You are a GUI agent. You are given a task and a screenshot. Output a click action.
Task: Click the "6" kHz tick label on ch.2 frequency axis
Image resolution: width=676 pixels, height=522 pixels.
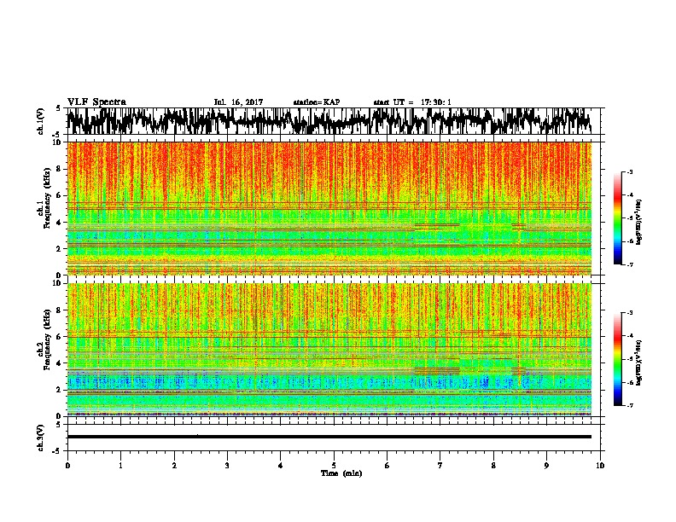pos(60,337)
